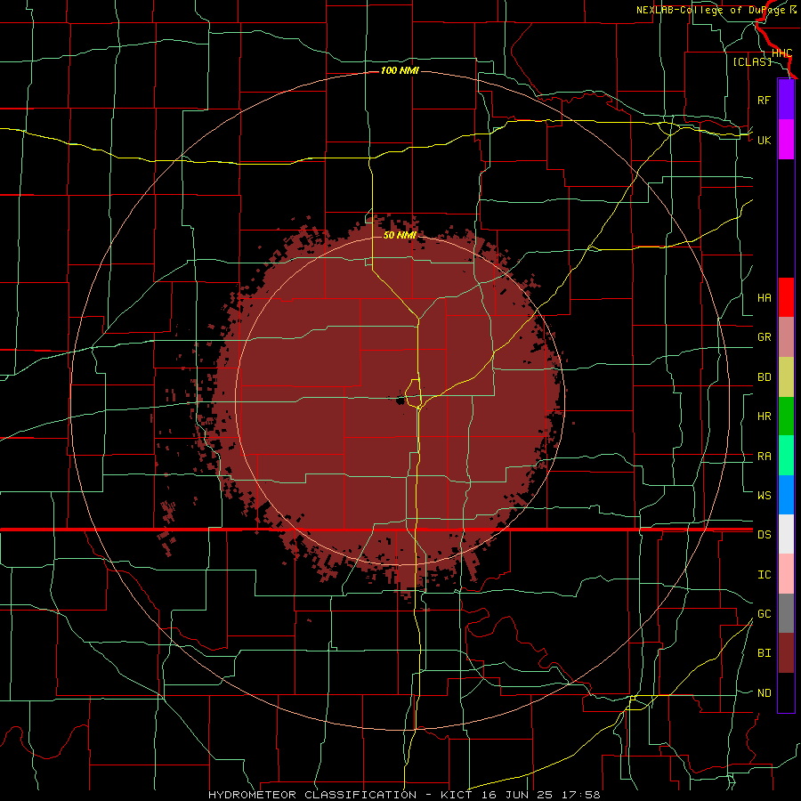
Task: Click the radar site gap at the echo center
Action: pos(400,400)
